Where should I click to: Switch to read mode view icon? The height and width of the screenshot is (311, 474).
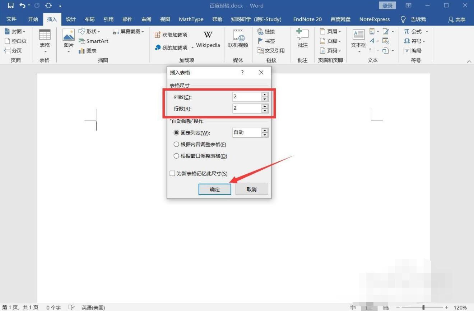coord(353,307)
